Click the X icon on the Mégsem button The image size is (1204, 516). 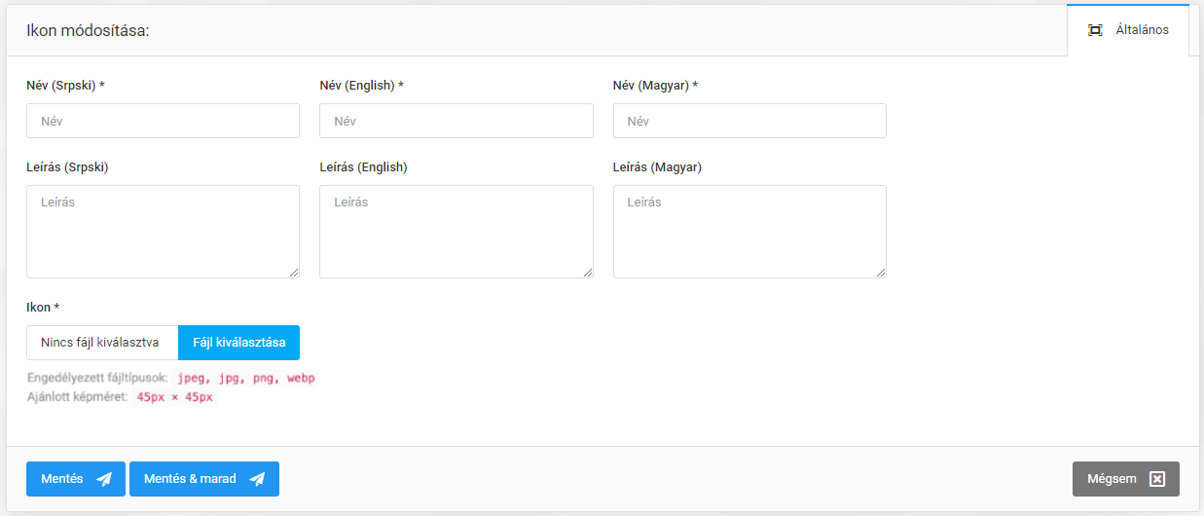[1157, 479]
